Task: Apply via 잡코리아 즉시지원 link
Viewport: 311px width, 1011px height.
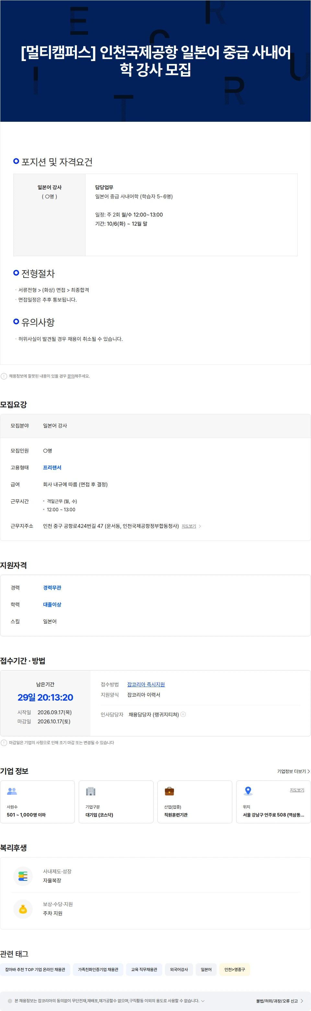Action: pos(146,684)
